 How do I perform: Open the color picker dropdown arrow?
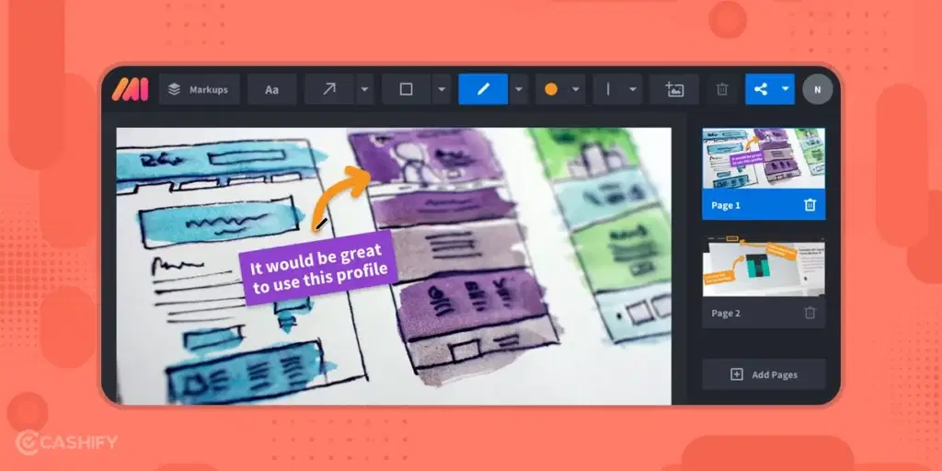click(576, 89)
